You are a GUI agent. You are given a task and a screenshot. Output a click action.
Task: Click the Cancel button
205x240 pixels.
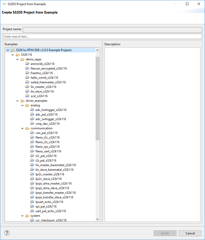tap(190, 233)
